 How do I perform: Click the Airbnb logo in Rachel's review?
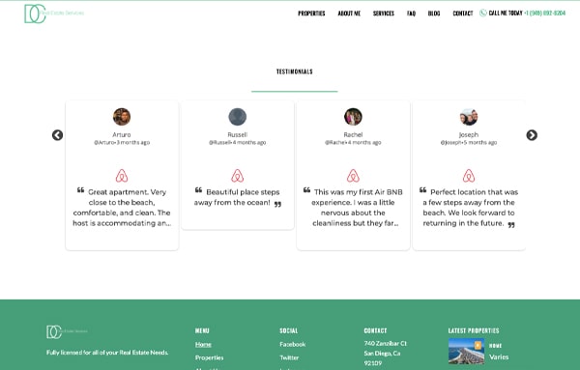pyautogui.click(x=353, y=176)
